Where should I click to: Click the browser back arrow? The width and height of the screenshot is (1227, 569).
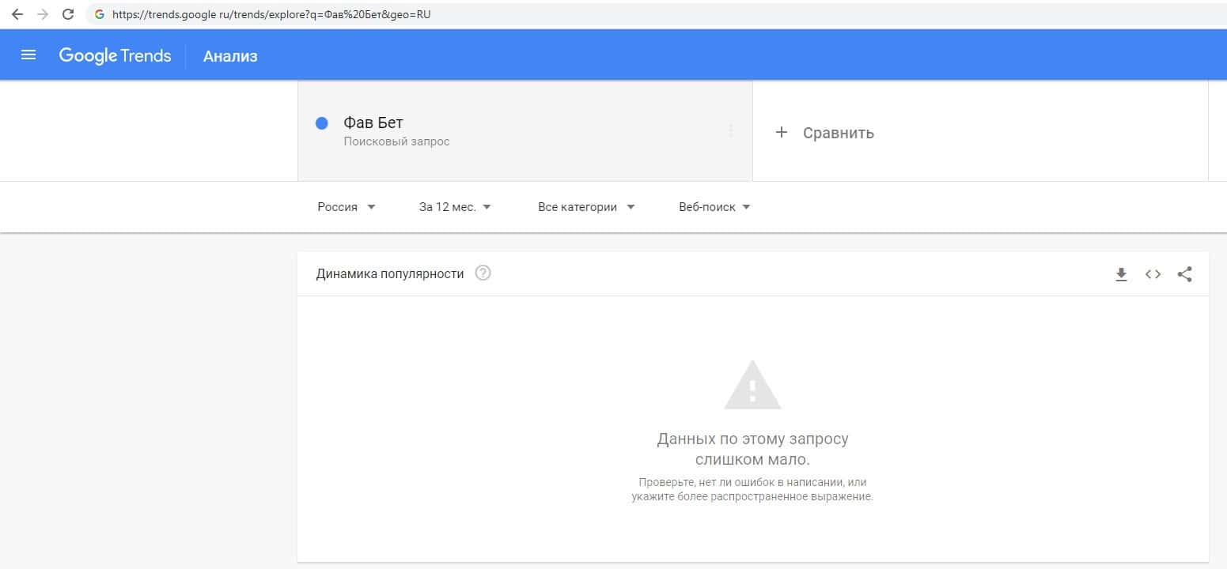[x=17, y=14]
